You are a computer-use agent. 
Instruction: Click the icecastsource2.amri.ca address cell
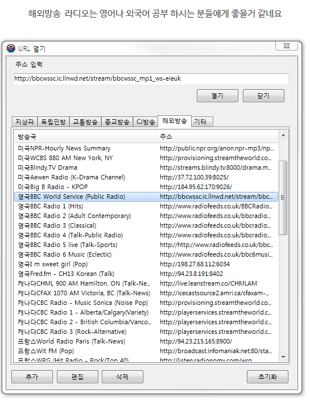pos(214,294)
